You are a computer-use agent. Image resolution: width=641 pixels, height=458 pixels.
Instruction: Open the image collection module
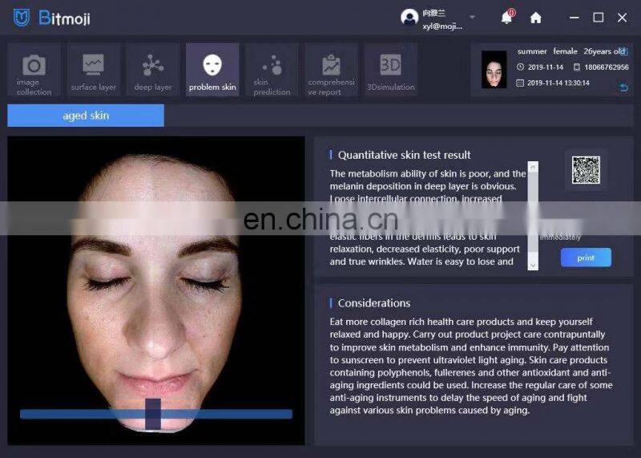(34, 70)
